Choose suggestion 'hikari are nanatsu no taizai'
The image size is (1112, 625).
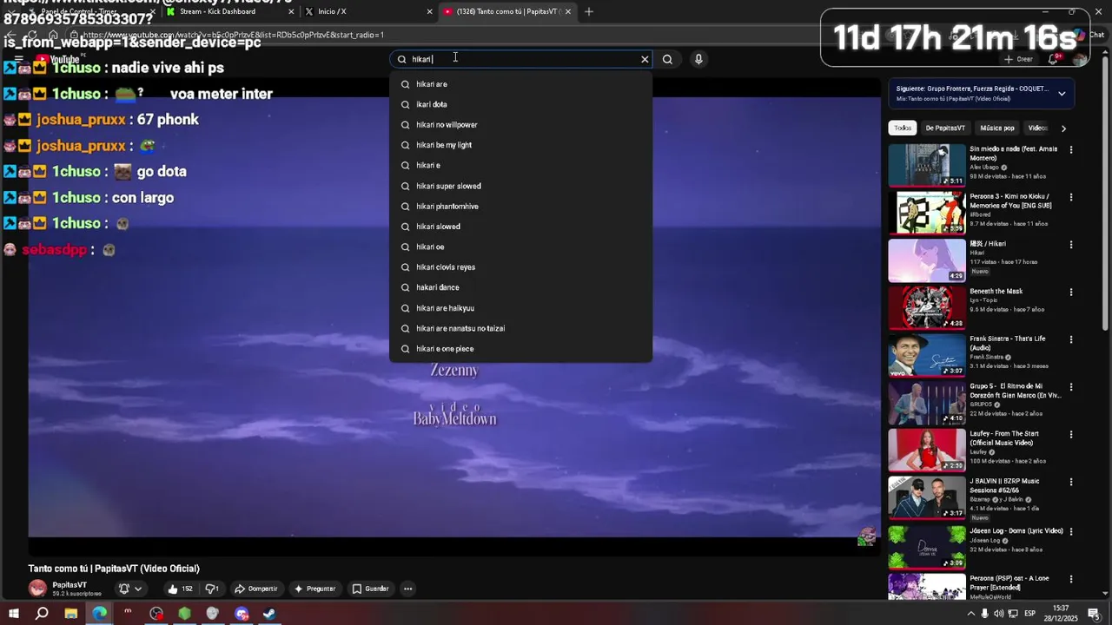[x=520, y=328]
